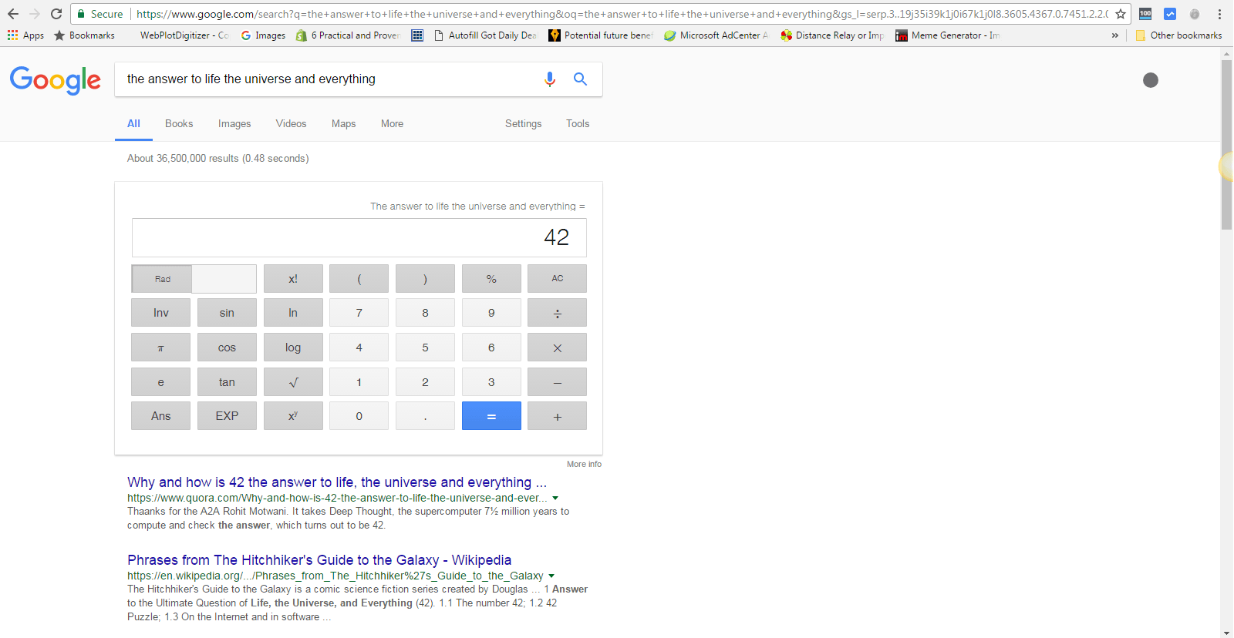The image size is (1234, 638).
Task: Bookmark page with star icon
Action: click(x=1121, y=14)
